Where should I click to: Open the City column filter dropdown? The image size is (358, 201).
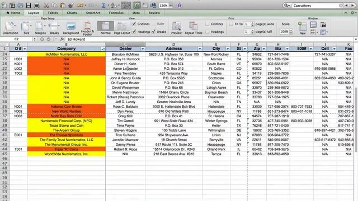[228, 49]
